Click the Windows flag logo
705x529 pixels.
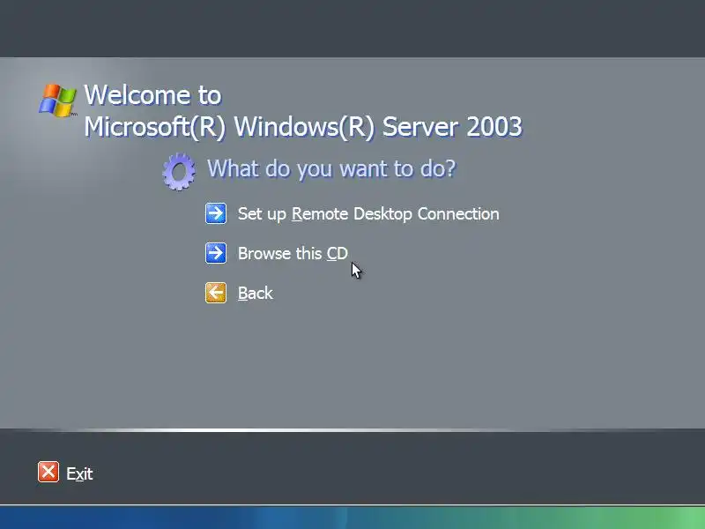coord(57,101)
